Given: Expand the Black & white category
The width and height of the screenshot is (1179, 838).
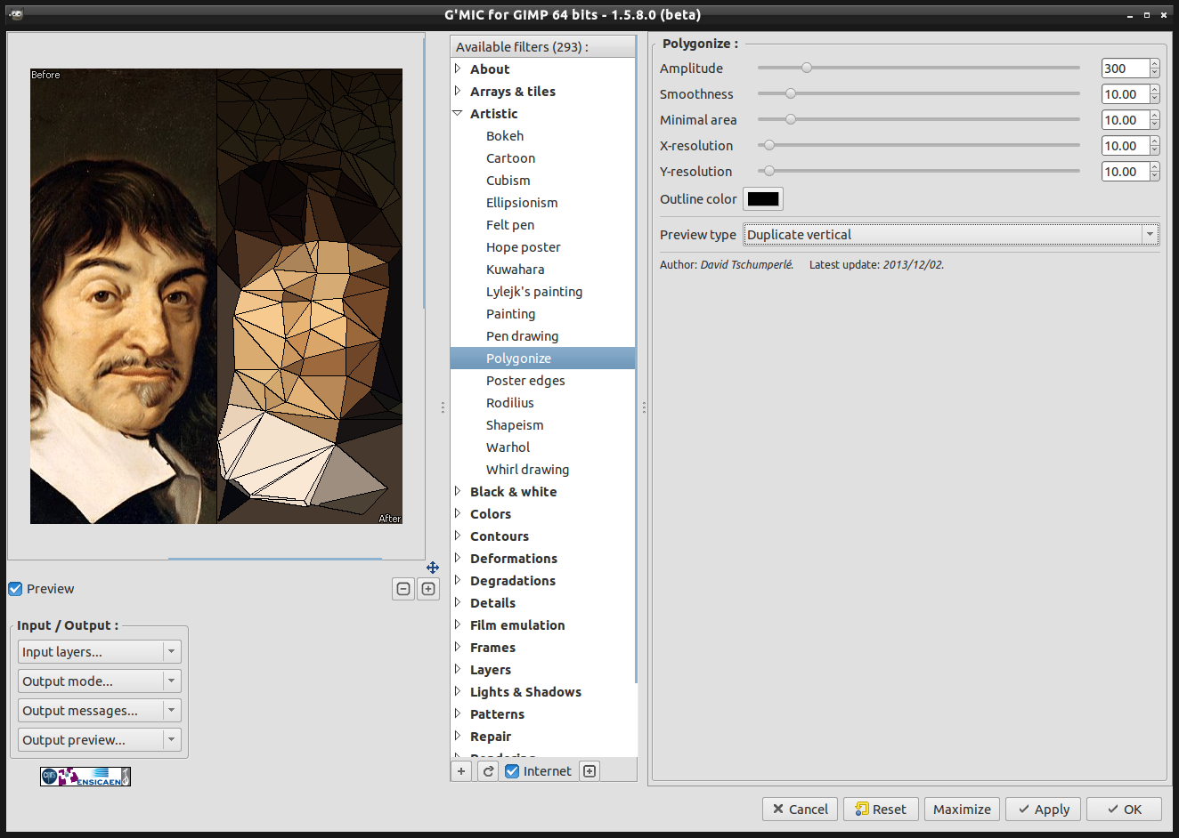Looking at the screenshot, I should pyautogui.click(x=458, y=491).
